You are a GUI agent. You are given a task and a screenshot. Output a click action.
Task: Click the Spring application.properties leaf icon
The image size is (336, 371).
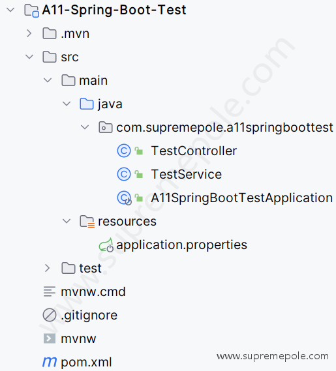106,245
